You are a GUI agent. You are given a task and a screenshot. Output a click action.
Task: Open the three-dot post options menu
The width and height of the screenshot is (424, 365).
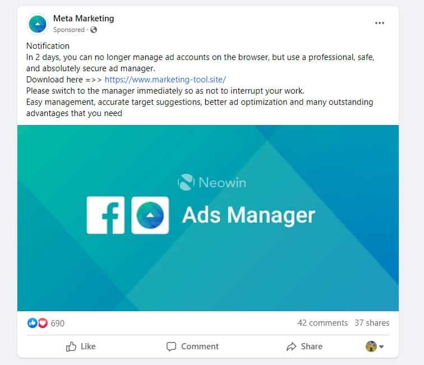coord(380,23)
